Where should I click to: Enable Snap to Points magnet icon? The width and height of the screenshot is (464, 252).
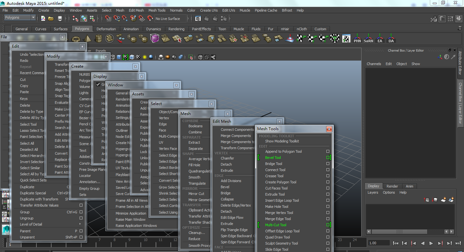pos(125,18)
